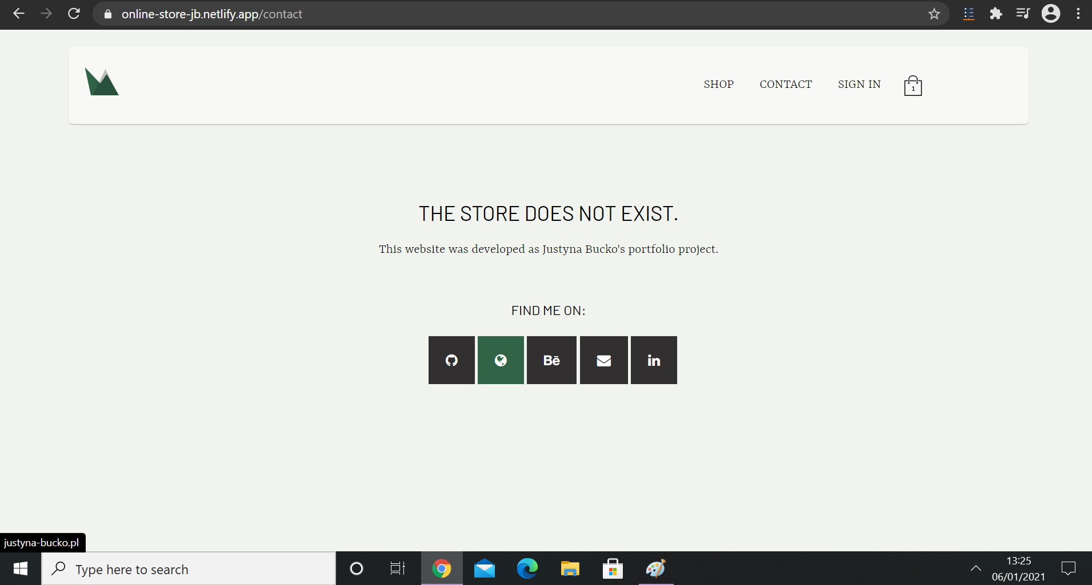1092x585 pixels.
Task: Click the Windows taskbar search box
Action: [x=189, y=568]
